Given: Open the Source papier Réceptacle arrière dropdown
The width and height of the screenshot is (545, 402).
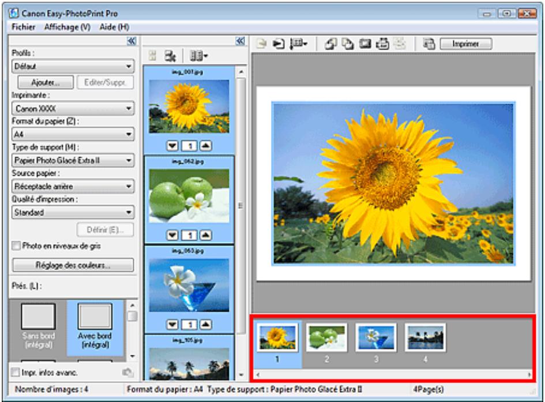Looking at the screenshot, I should tap(73, 186).
